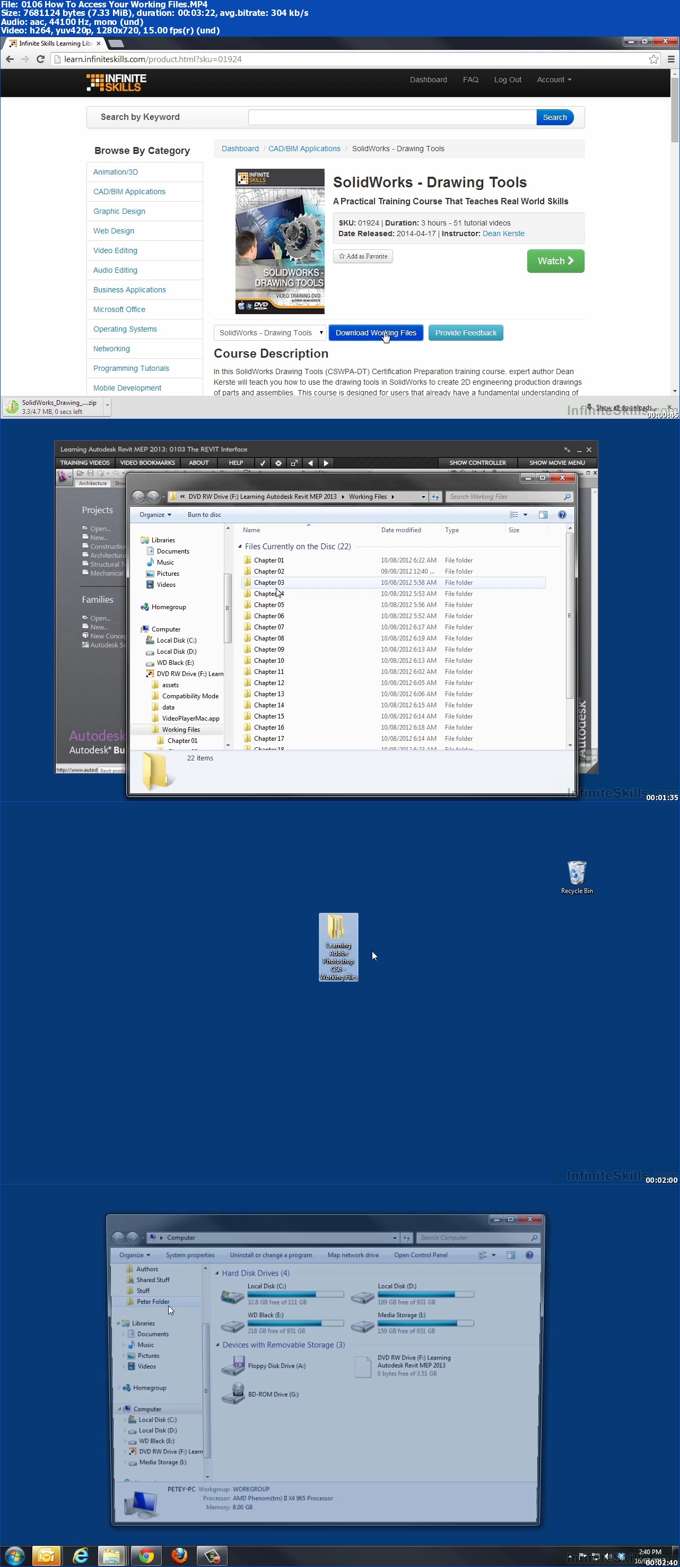The width and height of the screenshot is (680, 1567).
Task: Click Map network drive in Computer window
Action: pyautogui.click(x=353, y=1255)
